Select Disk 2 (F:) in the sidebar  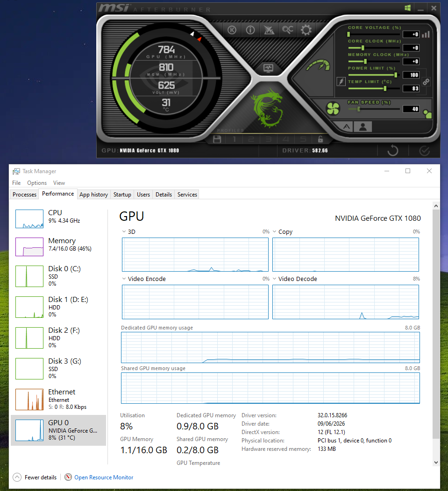(x=58, y=337)
